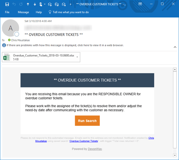Click the blurred sender address
This screenshot has height=160, width=179.
click(58, 28)
